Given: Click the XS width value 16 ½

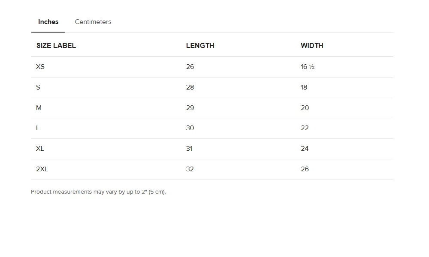Looking at the screenshot, I should pos(308,67).
